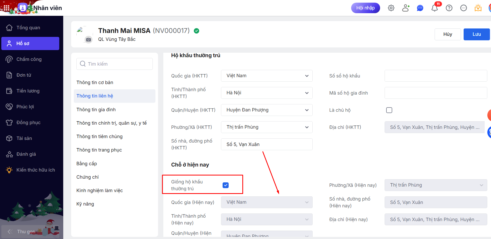Click the help question mark icon
The height and width of the screenshot is (239, 491).
(449, 8)
